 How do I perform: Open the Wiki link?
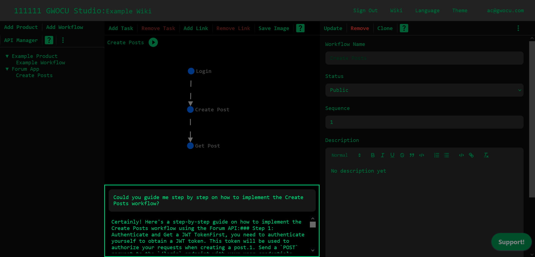pos(396,11)
